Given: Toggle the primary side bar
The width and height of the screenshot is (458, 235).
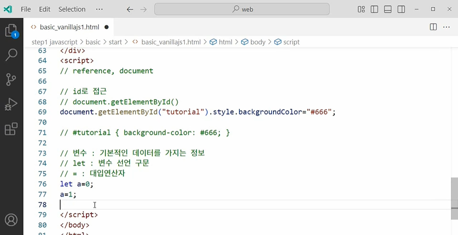Looking at the screenshot, I should click(374, 9).
